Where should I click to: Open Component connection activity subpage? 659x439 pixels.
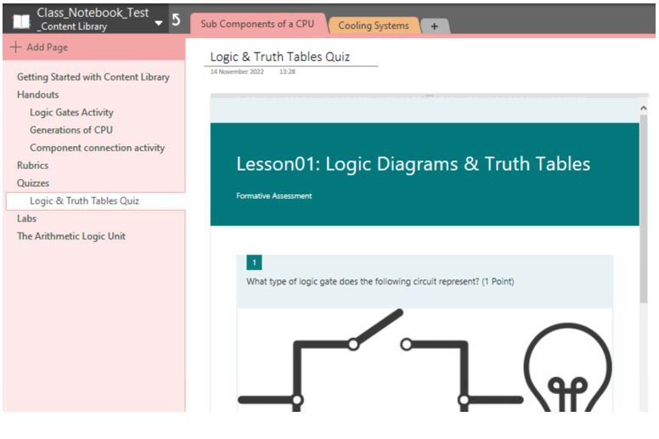tap(97, 148)
